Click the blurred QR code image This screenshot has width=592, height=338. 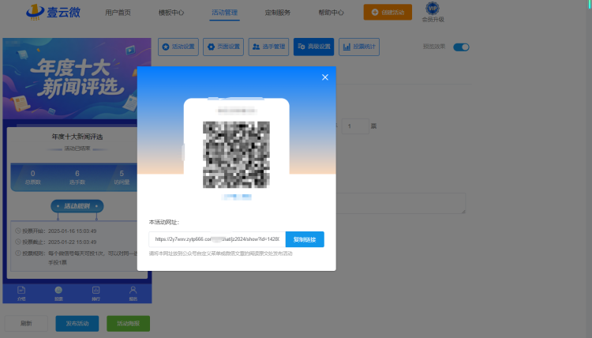click(236, 155)
